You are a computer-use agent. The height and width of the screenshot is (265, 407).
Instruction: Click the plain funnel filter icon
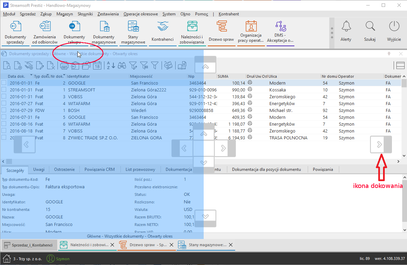(x=155, y=65)
